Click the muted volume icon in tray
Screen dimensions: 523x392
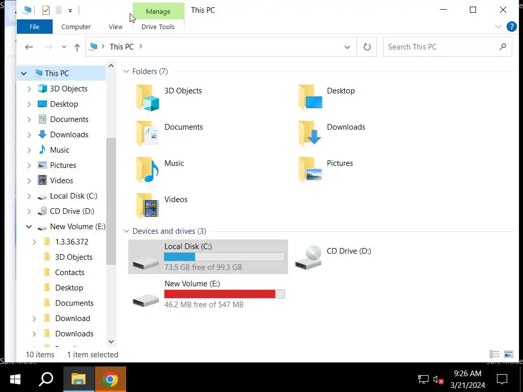[x=438, y=379]
